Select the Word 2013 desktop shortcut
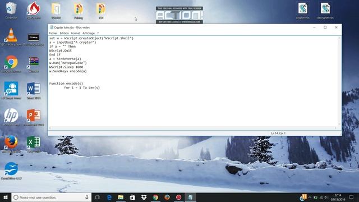Image resolution: width=359 pixels, height=202 pixels. click(x=34, y=91)
